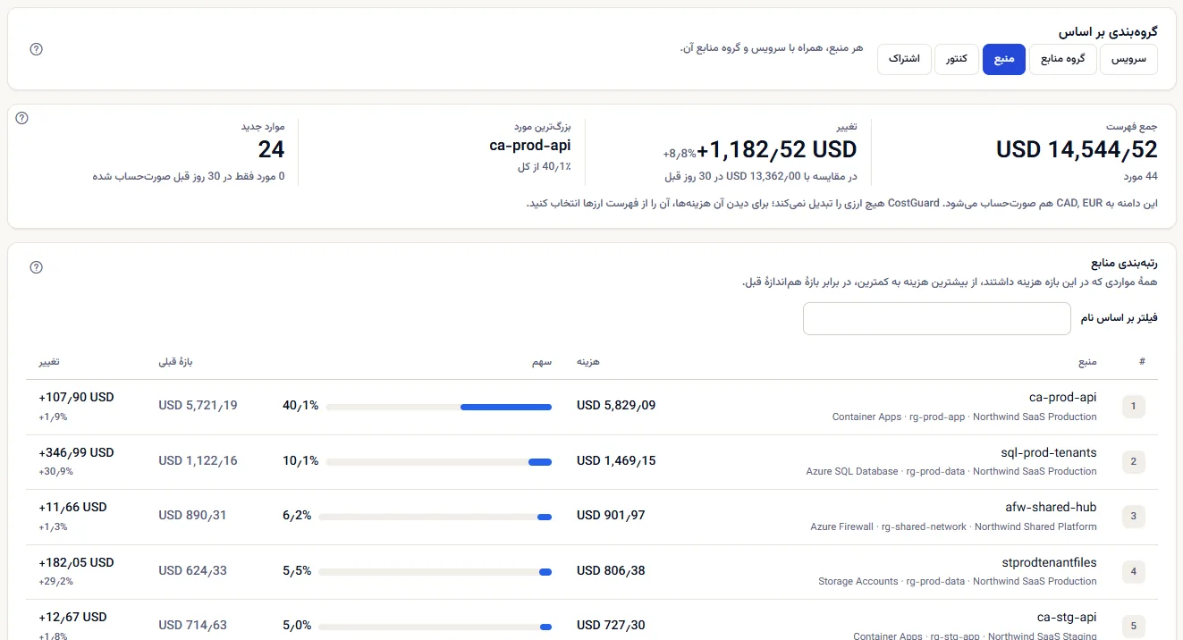The height and width of the screenshot is (640, 1183).
Task: Select the sql-prod-tenants resource name
Action: (x=1049, y=452)
